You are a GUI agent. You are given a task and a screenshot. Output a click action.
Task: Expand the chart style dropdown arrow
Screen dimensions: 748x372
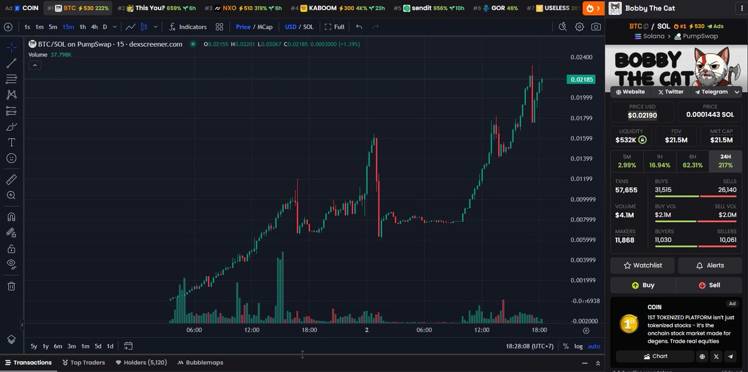[155, 27]
